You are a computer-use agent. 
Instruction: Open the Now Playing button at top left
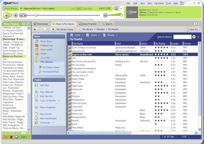point(11,9)
